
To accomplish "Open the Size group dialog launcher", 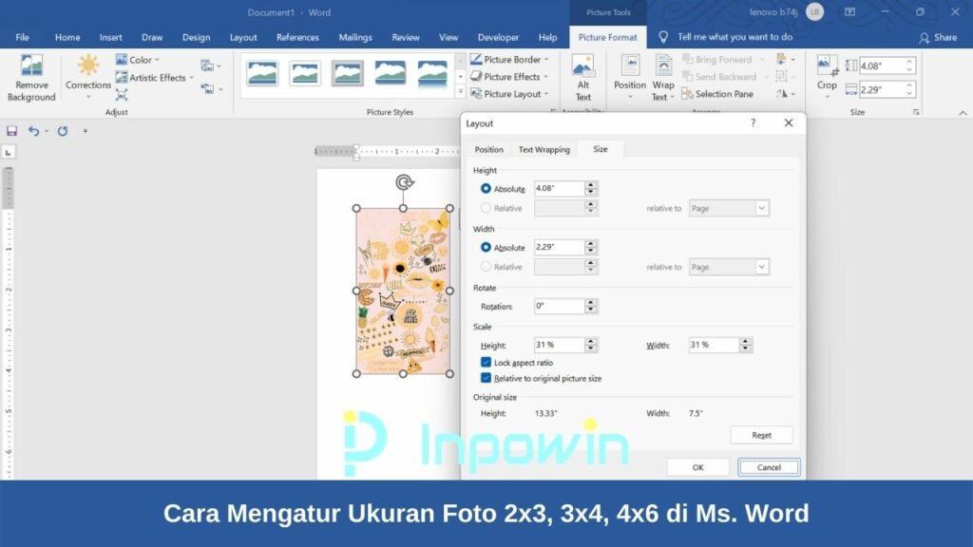I will point(916,112).
